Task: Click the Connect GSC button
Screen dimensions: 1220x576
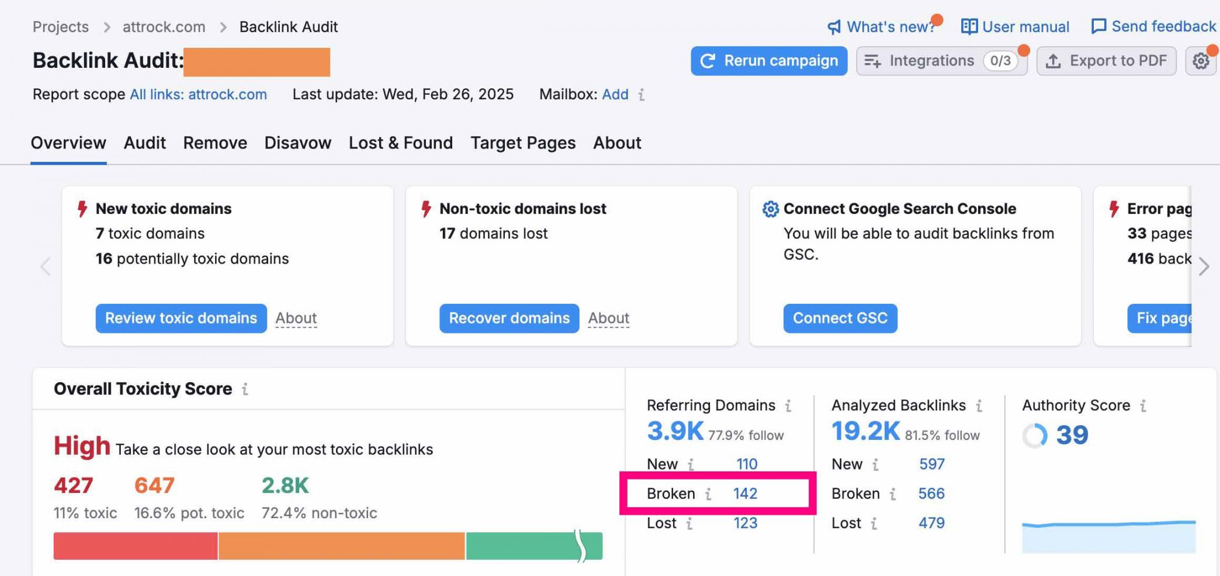Action: pos(840,318)
